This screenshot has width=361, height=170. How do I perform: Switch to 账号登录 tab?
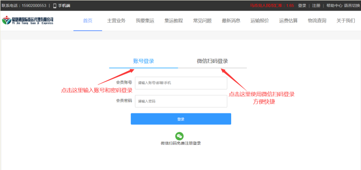pyautogui.click(x=144, y=61)
